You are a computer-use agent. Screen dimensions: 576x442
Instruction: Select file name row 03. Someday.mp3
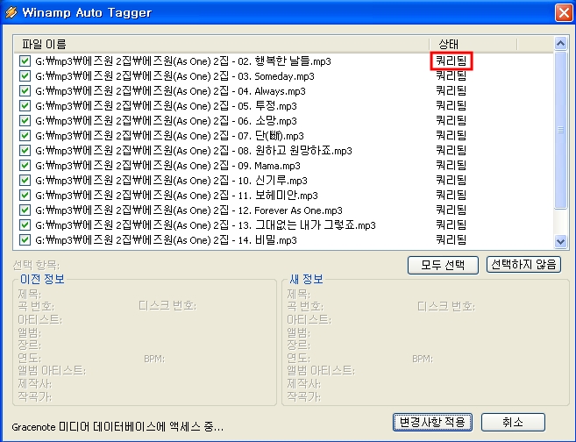(x=174, y=76)
